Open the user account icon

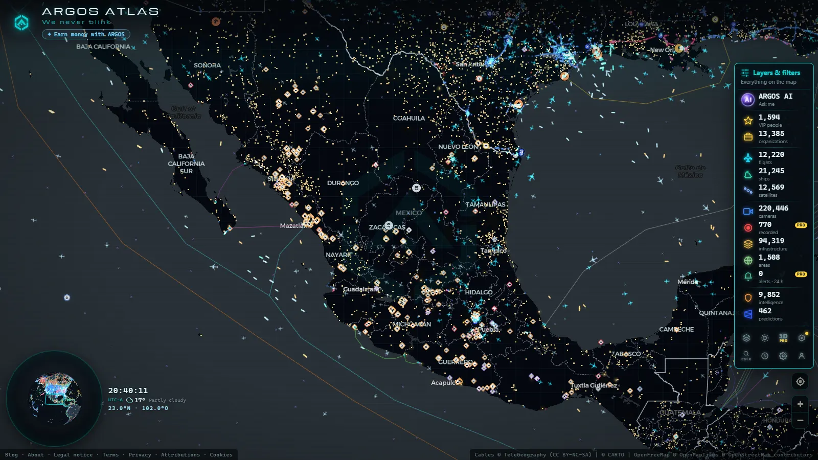(x=802, y=356)
